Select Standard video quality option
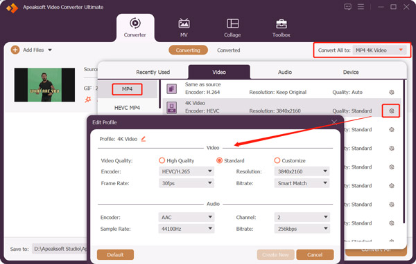The height and width of the screenshot is (264, 416). (230, 160)
